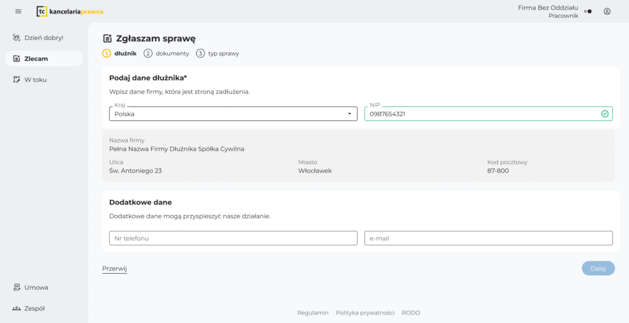This screenshot has height=323, width=629.
Task: Click the Dzień dobry! sidebar icon
Action: point(17,37)
